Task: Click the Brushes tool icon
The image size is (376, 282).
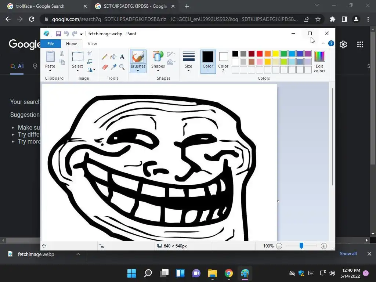Action: tap(138, 57)
